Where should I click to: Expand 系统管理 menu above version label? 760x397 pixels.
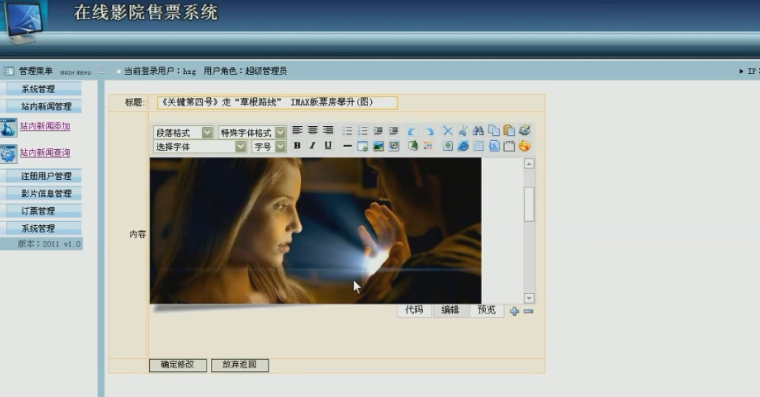tap(41, 228)
